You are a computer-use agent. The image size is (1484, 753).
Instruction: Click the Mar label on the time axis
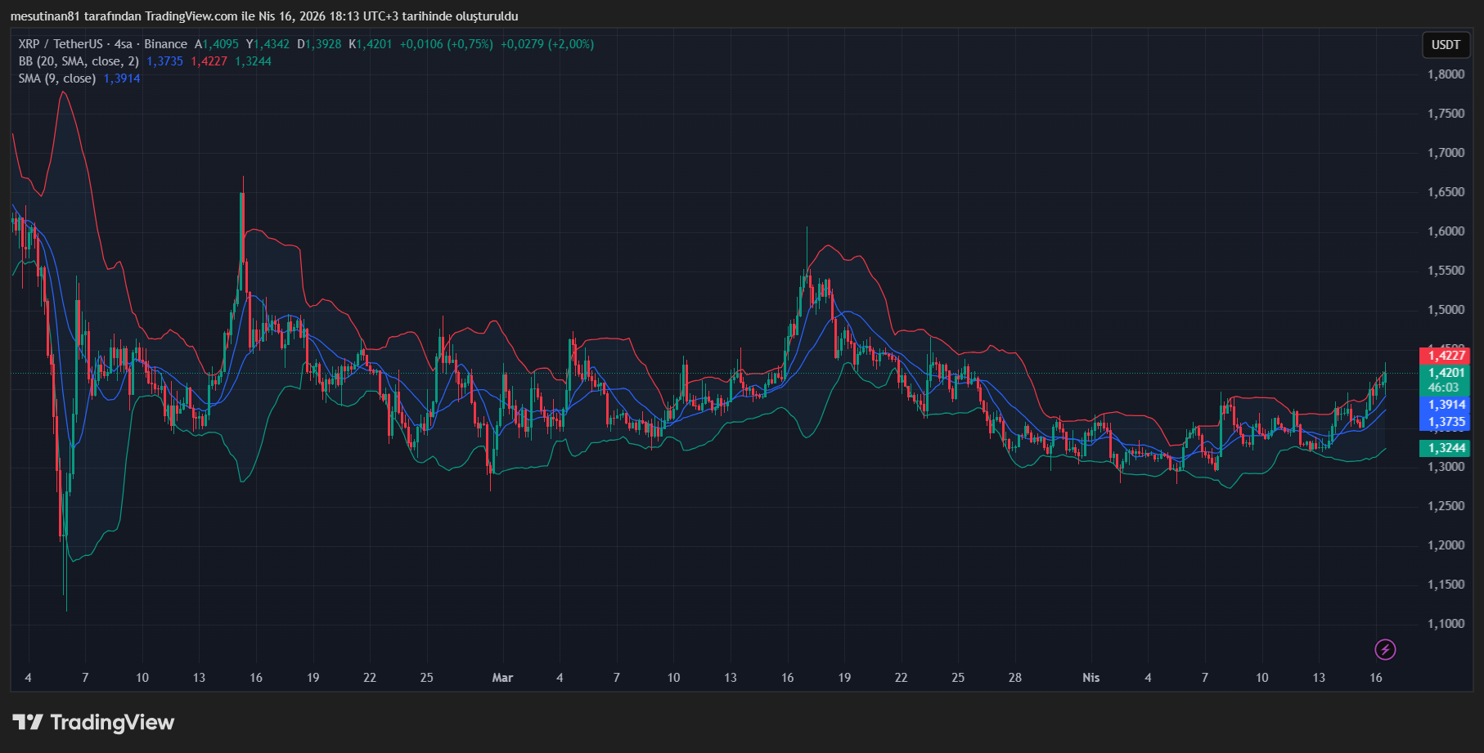(x=502, y=678)
